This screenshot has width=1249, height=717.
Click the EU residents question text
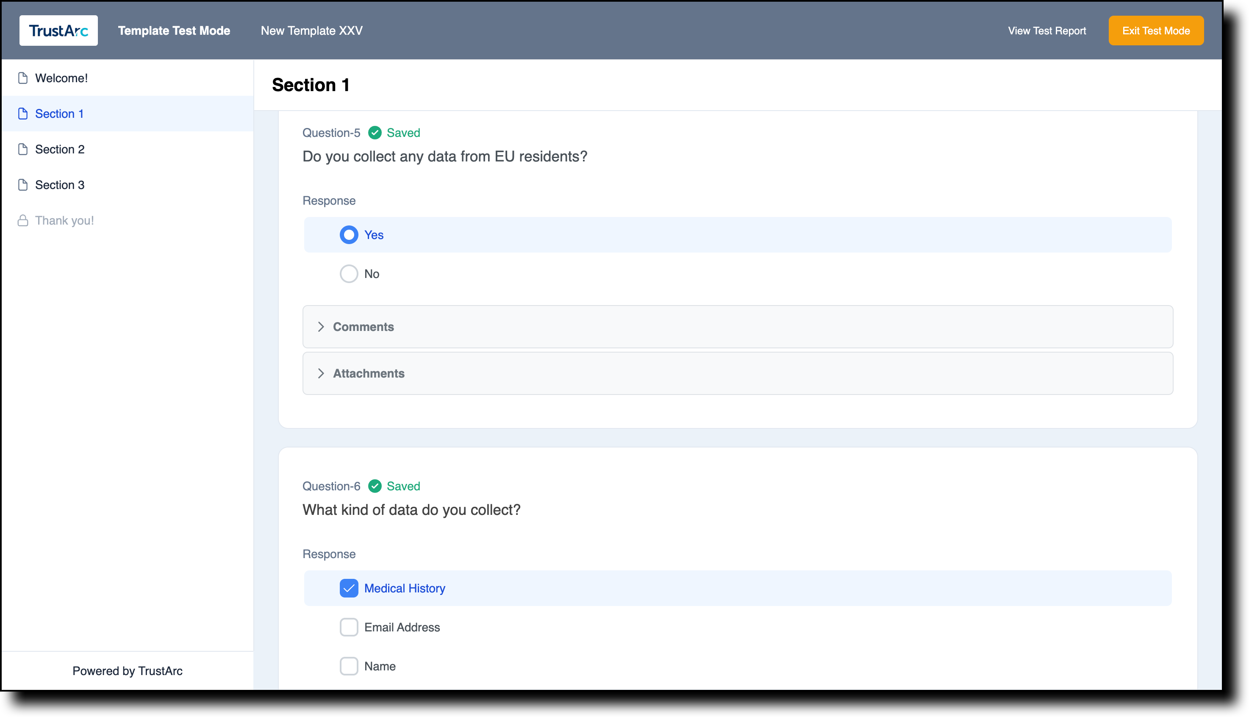click(444, 156)
